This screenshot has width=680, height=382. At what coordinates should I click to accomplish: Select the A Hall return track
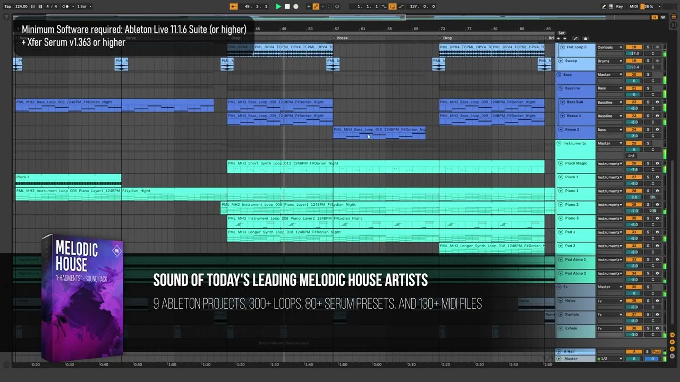[x=575, y=351]
